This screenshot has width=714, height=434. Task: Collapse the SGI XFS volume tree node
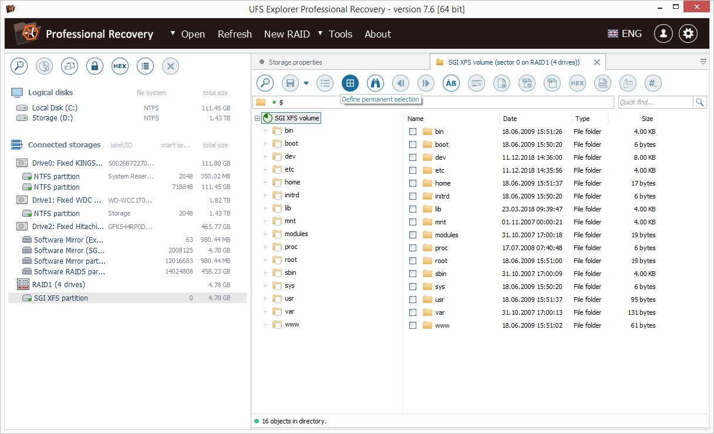(257, 118)
